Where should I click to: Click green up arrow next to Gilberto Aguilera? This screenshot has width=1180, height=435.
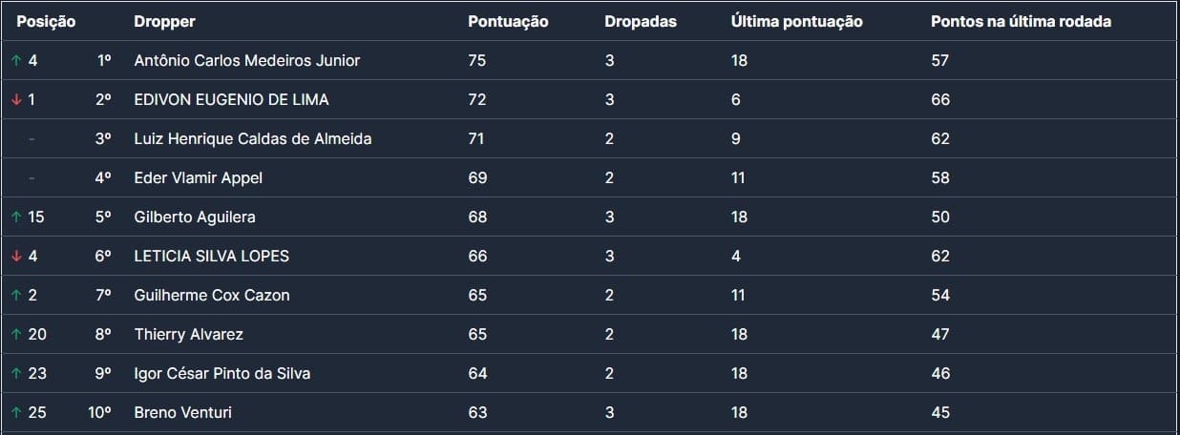(x=16, y=217)
